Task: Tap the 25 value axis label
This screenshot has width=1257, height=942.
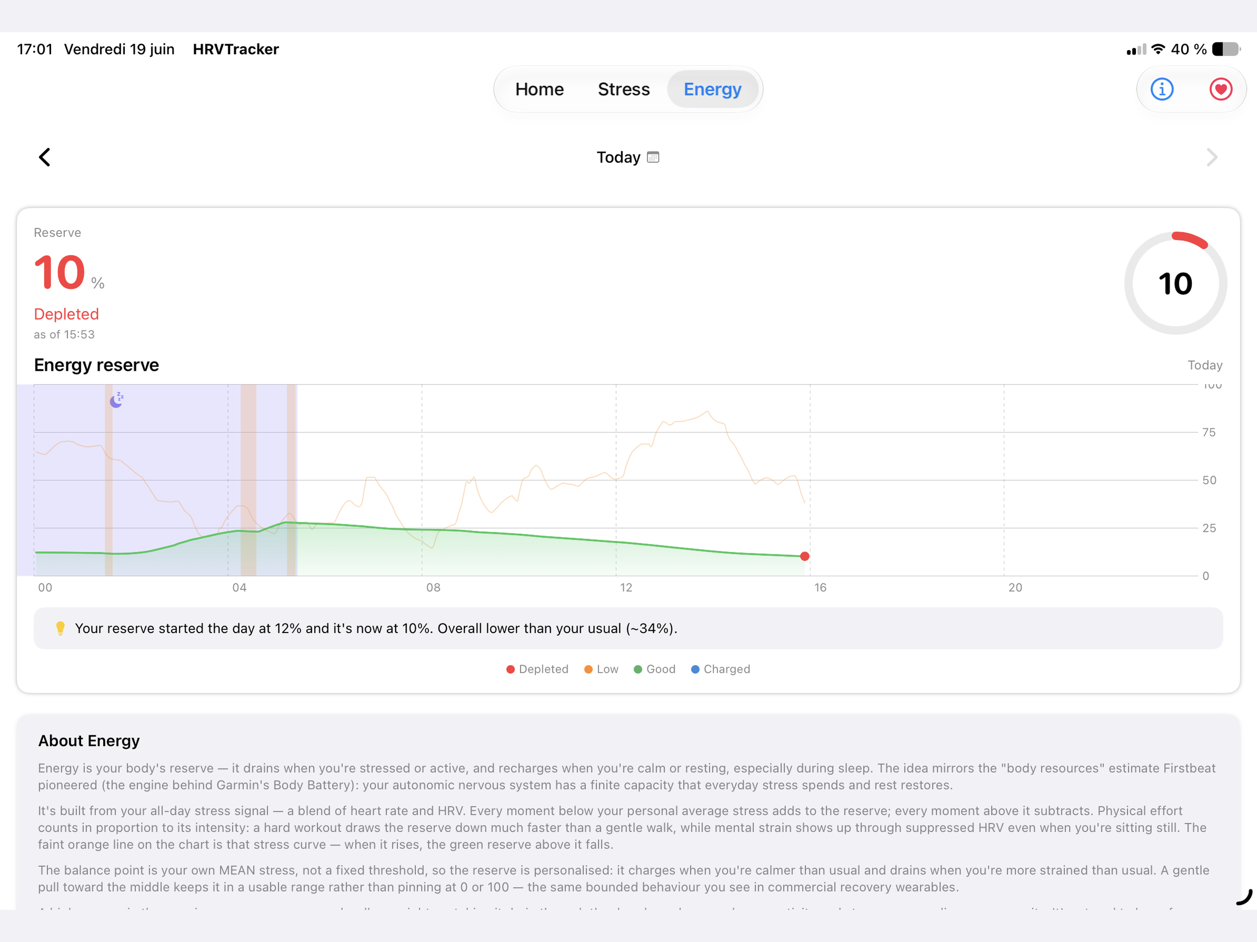Action: pos(1209,528)
